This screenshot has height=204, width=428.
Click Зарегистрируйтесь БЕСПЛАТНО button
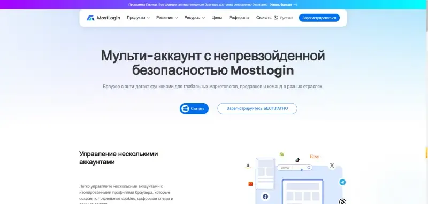pyautogui.click(x=257, y=108)
